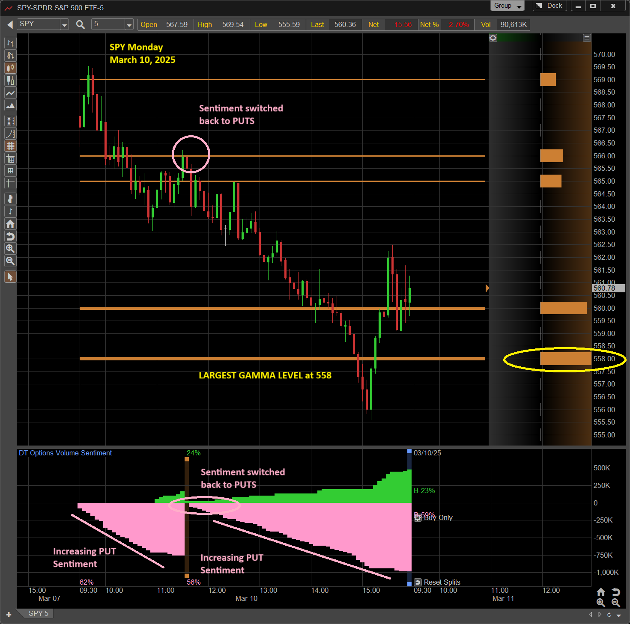
Task: Click the Dock button
Action: pyautogui.click(x=550, y=6)
